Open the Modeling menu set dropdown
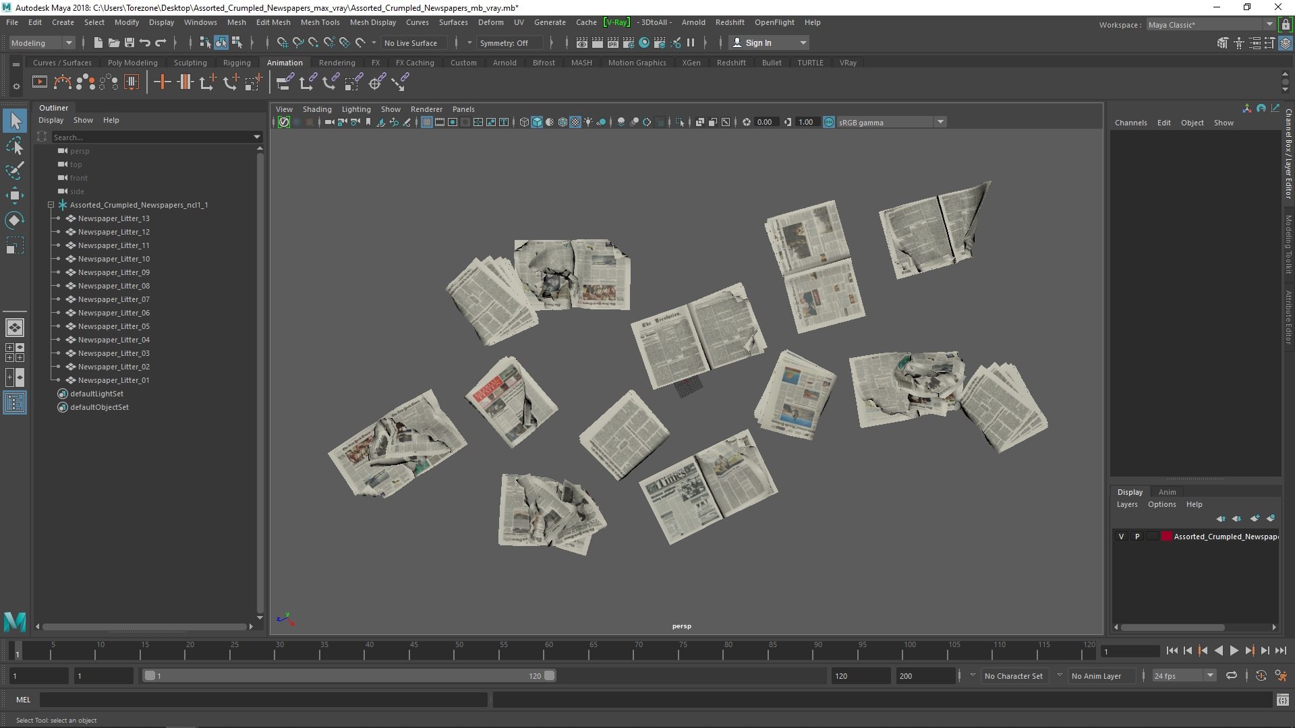The width and height of the screenshot is (1295, 728). pyautogui.click(x=41, y=42)
